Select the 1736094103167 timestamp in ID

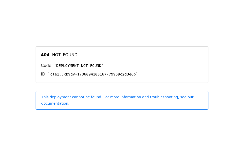tap(92, 74)
